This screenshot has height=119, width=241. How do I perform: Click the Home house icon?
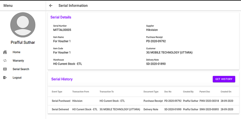coord(5,52)
